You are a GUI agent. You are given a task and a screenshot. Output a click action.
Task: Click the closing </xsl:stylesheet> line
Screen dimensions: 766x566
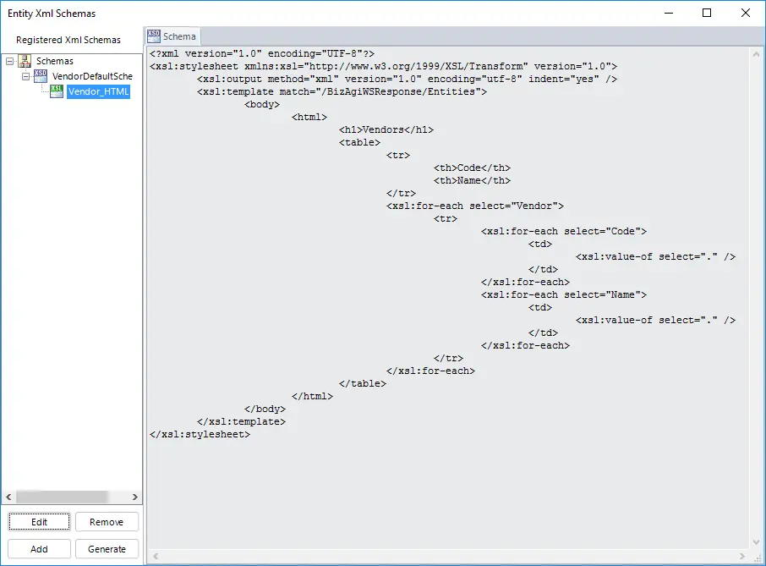click(200, 435)
